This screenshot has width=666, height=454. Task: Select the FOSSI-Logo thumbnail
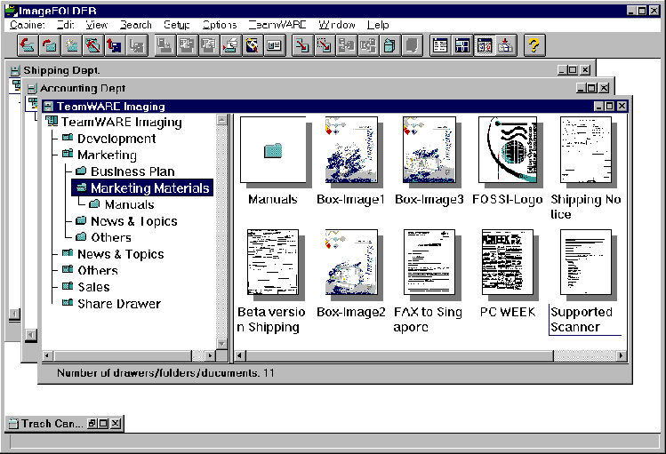[x=508, y=150]
